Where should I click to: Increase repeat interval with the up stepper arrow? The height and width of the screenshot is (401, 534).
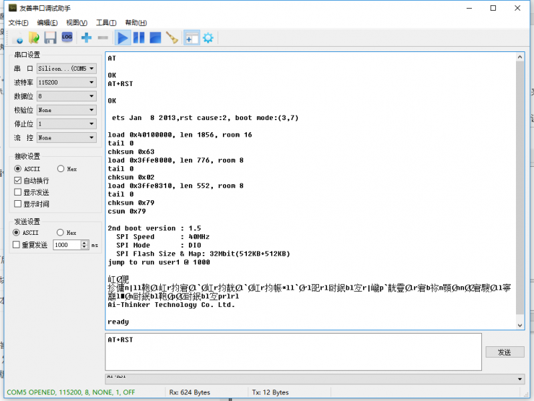click(85, 242)
